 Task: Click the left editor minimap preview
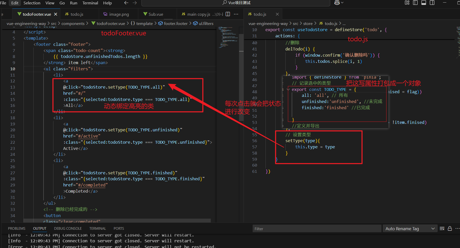coord(228,37)
